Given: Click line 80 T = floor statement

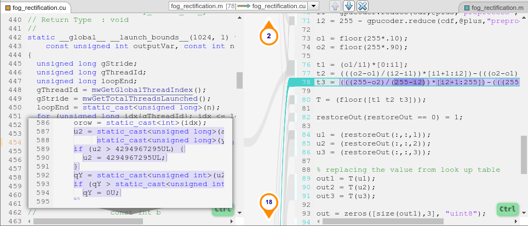Looking at the screenshot, I should click(x=371, y=100).
